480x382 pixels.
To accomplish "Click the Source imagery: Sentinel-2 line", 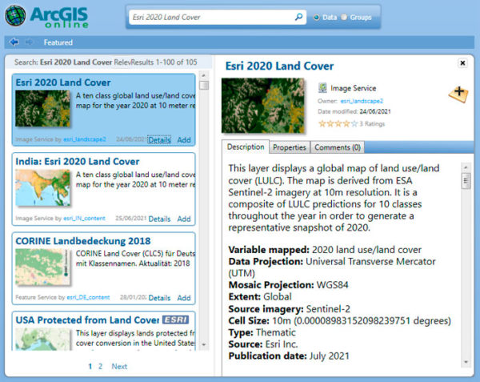I will [290, 309].
